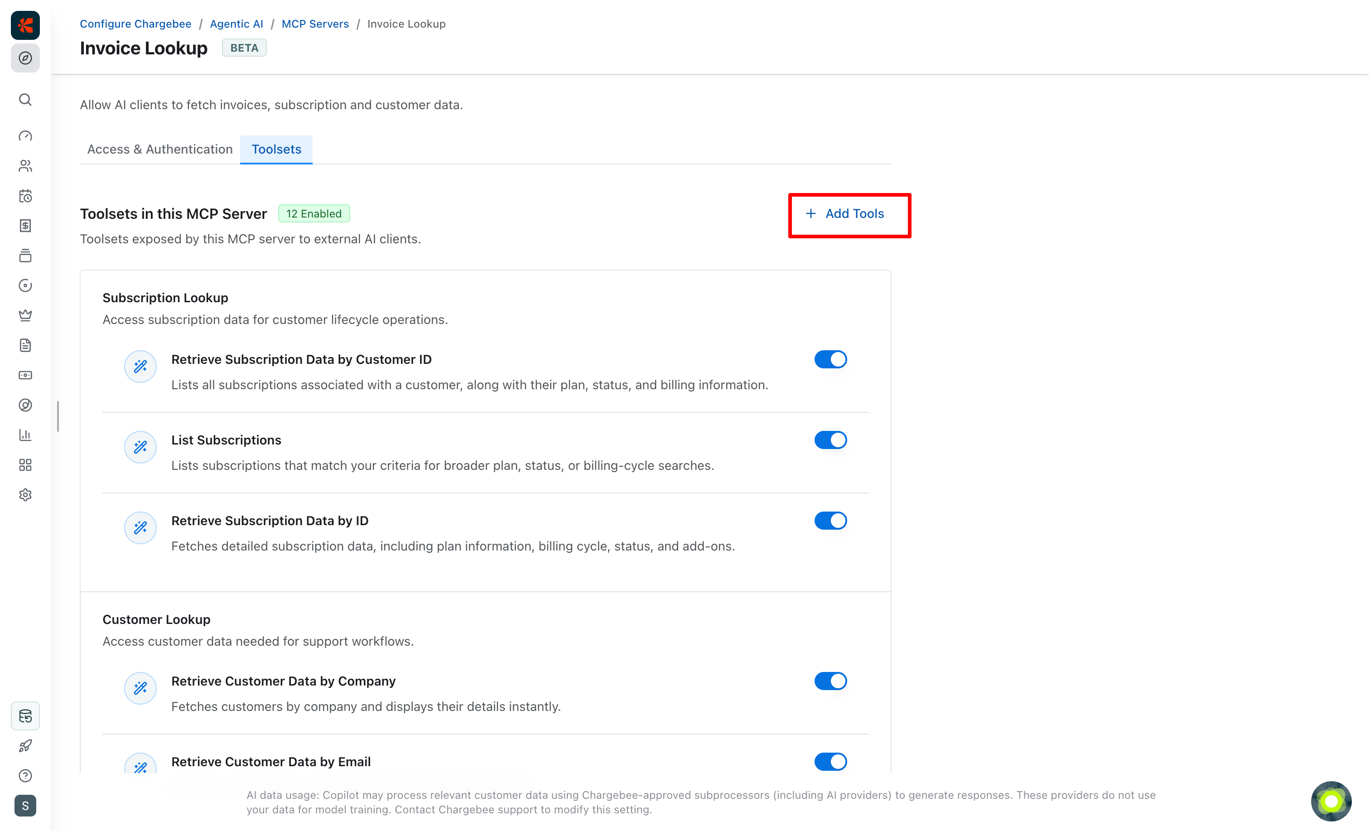Click the BETA badge
This screenshot has height=831, width=1370.
click(244, 48)
